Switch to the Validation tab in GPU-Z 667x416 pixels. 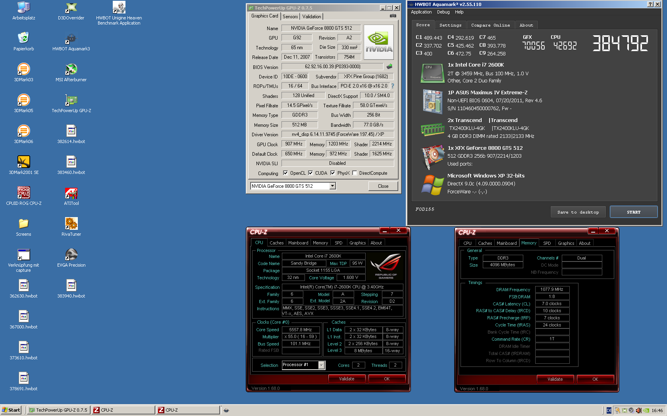click(312, 17)
